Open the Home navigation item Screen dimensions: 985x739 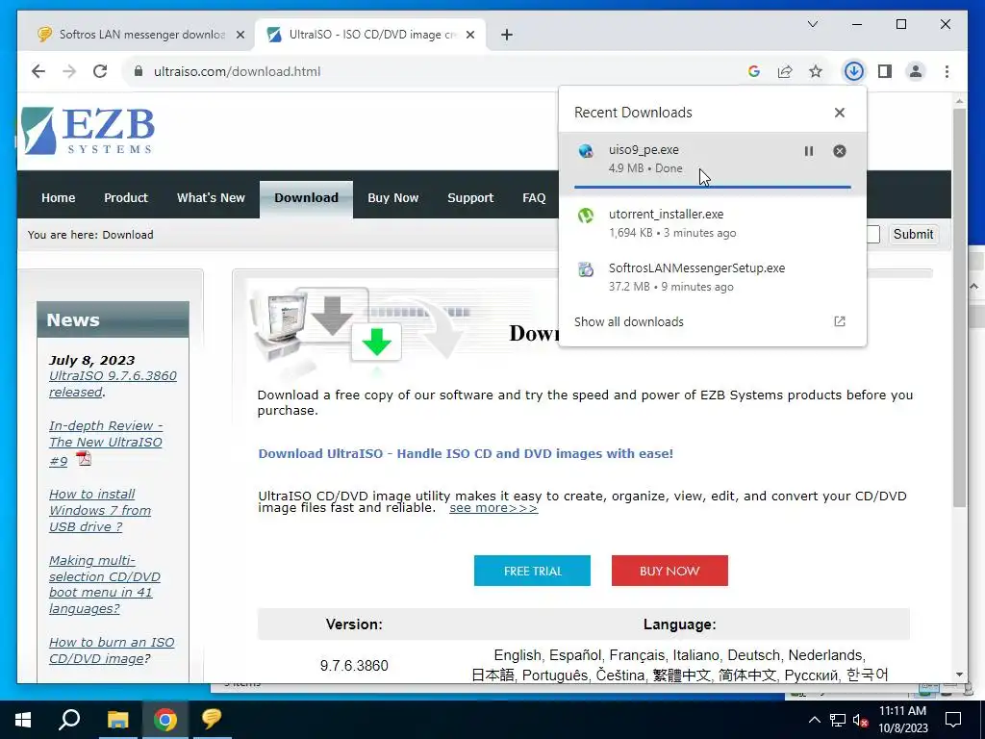pos(59,198)
